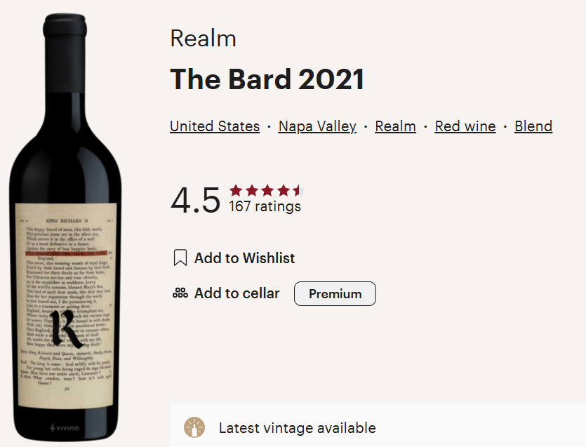Viewport: 586px width, 447px height.
Task: View the 167 ratings count
Action: (x=265, y=206)
